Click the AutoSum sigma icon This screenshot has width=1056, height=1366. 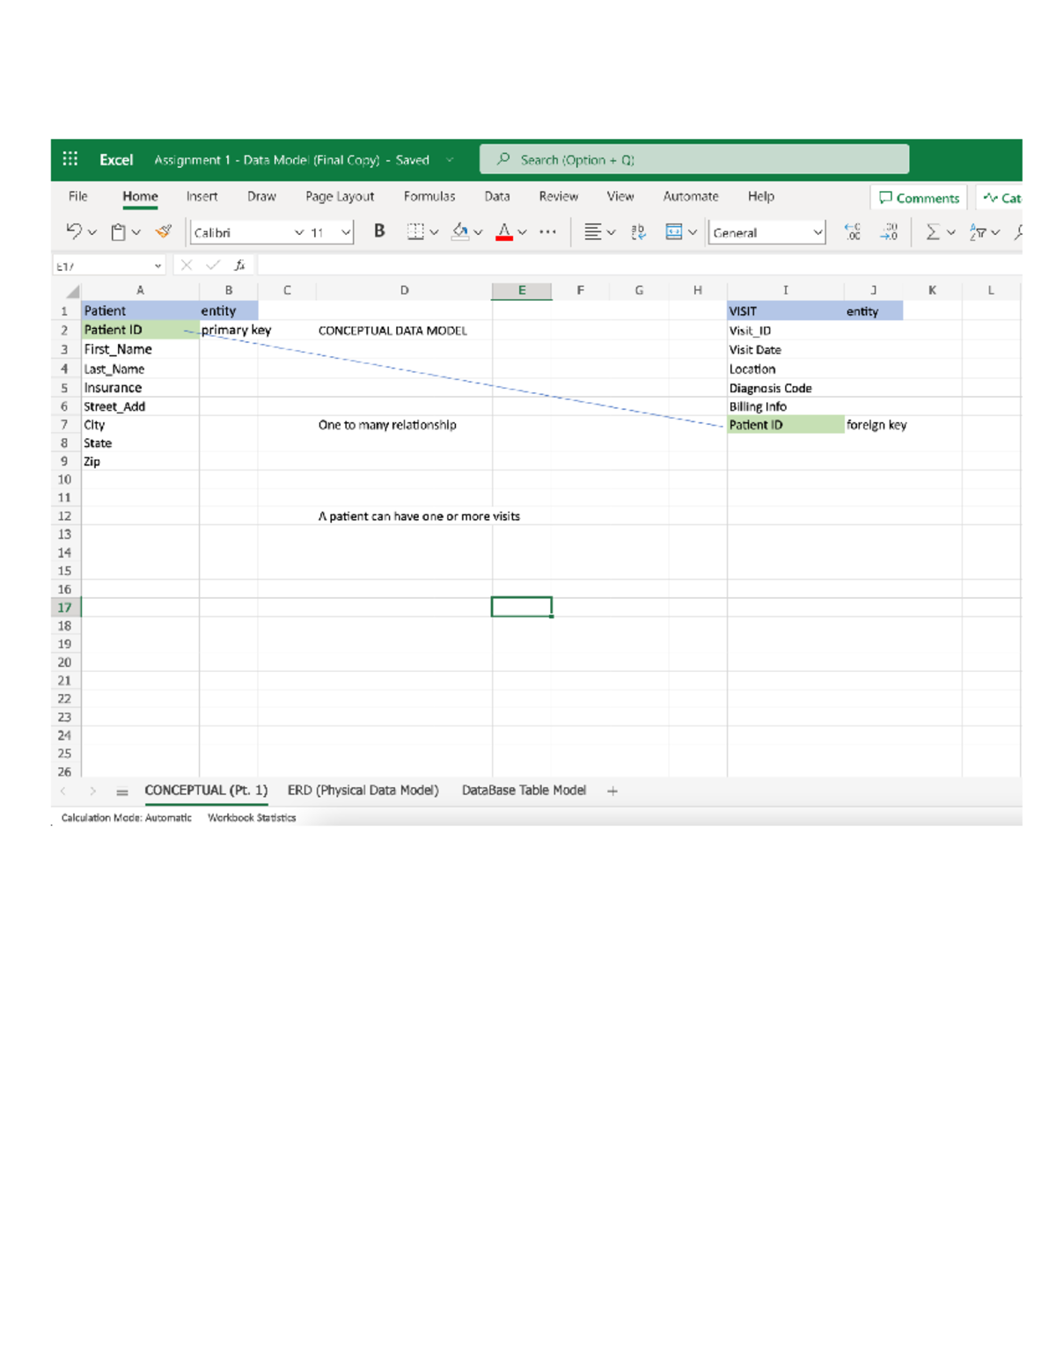[x=932, y=232]
